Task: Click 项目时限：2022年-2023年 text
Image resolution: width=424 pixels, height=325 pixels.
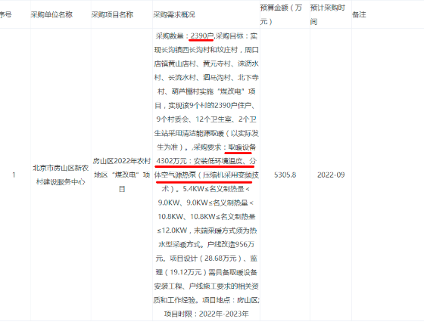Action: tap(206, 314)
